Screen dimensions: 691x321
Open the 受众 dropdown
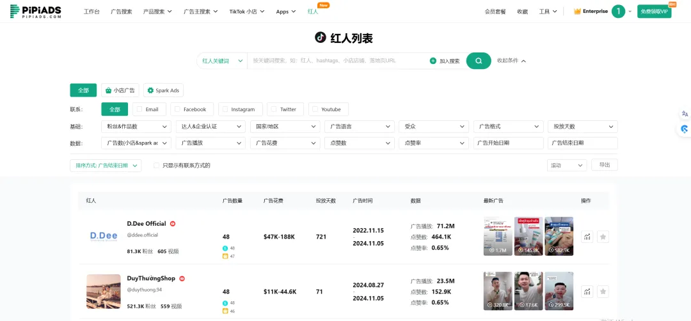click(434, 127)
